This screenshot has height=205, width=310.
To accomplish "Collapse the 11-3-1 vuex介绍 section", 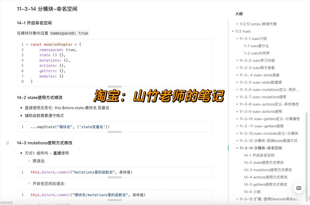I will [x=237, y=39].
